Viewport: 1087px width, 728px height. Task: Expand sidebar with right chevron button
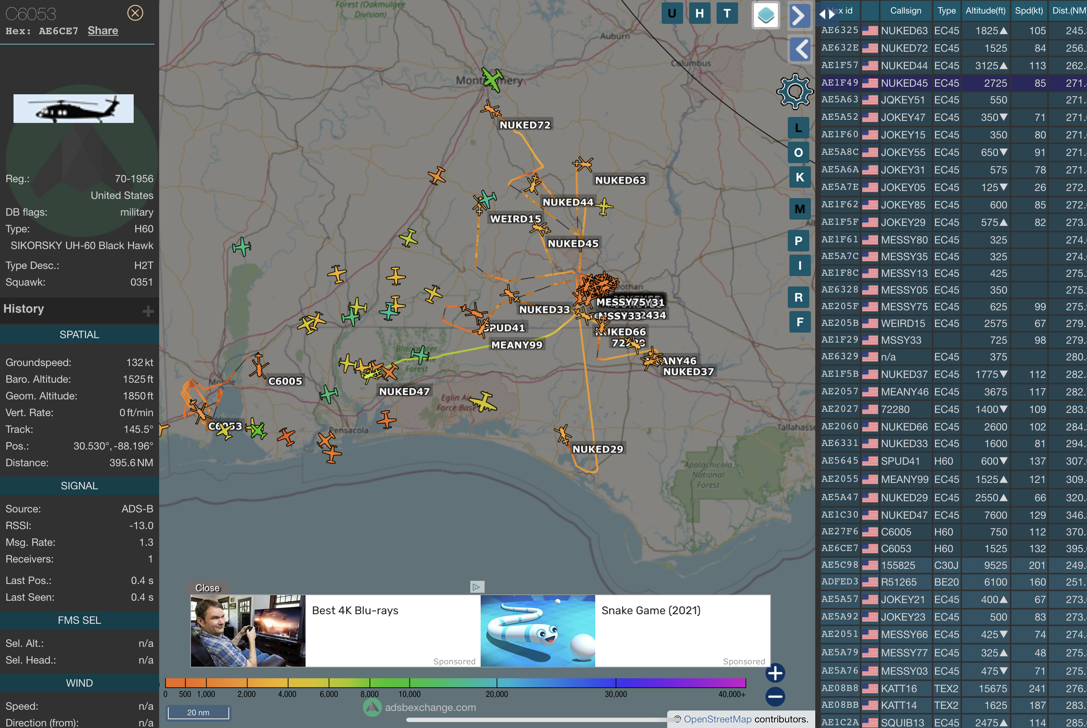[x=799, y=16]
